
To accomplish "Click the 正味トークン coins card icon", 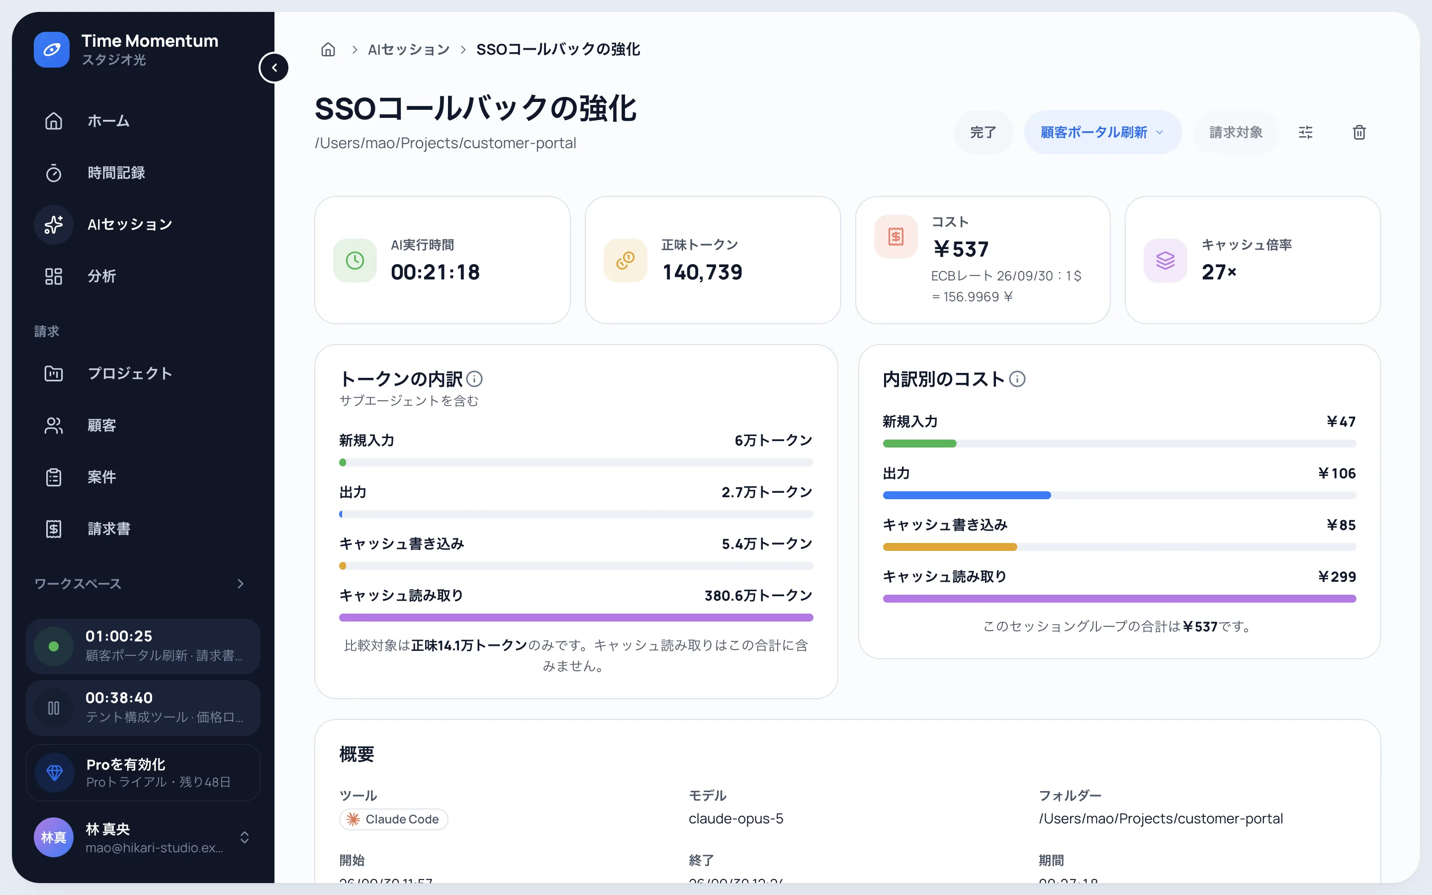I will pos(626,261).
